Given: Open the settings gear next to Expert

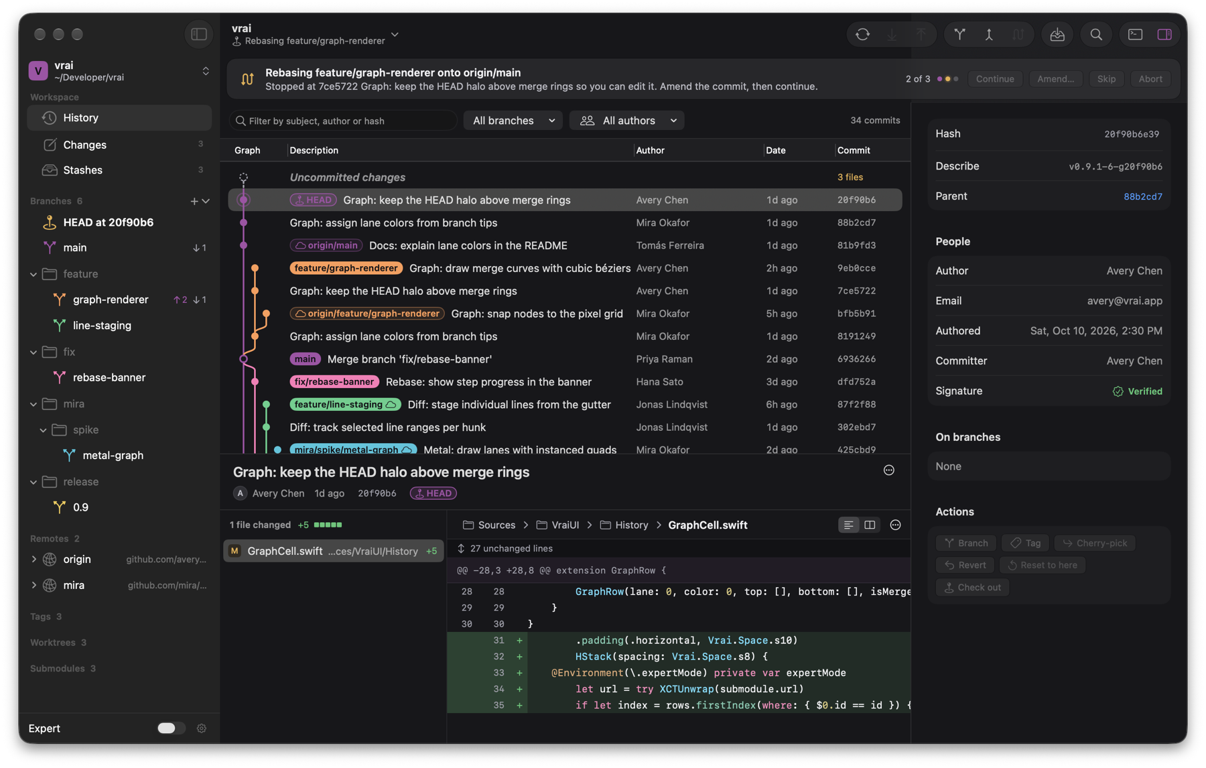Looking at the screenshot, I should click(202, 728).
